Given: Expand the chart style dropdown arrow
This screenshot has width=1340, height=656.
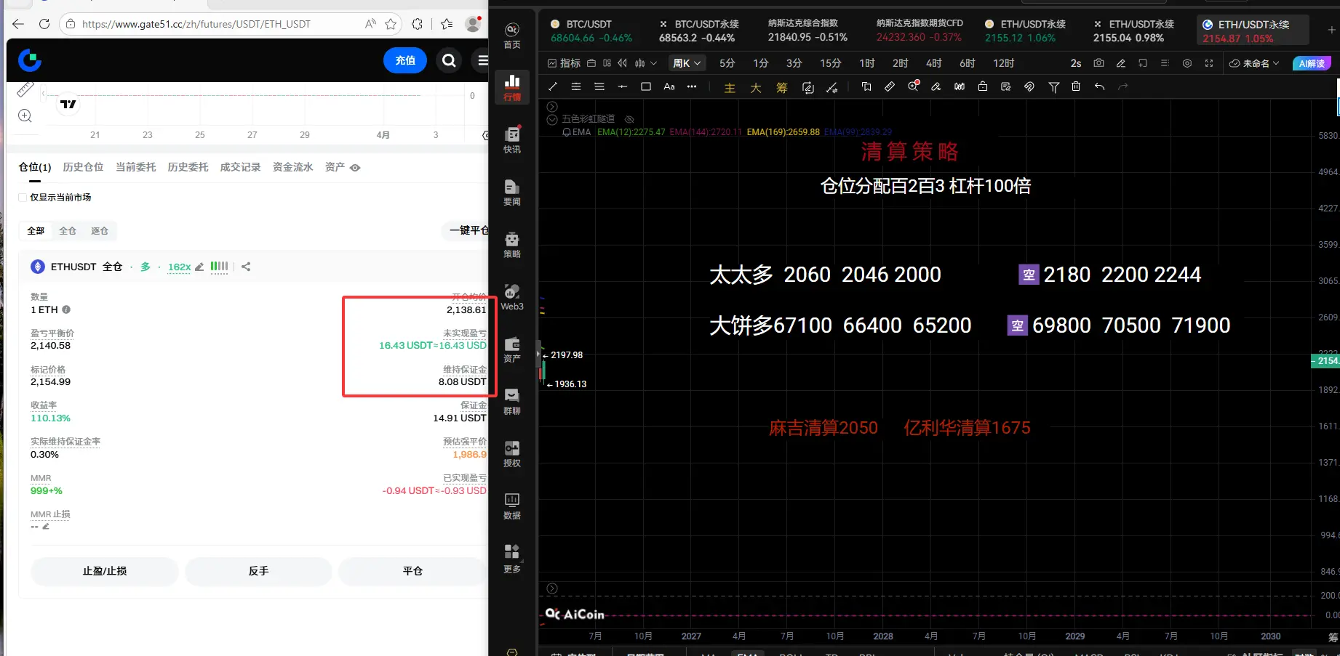Looking at the screenshot, I should coord(653,63).
